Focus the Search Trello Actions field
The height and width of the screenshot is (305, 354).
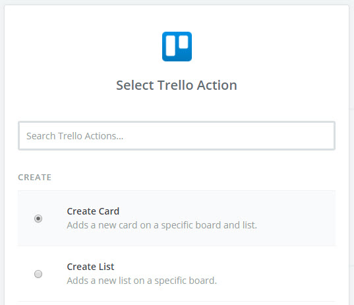pos(177,135)
